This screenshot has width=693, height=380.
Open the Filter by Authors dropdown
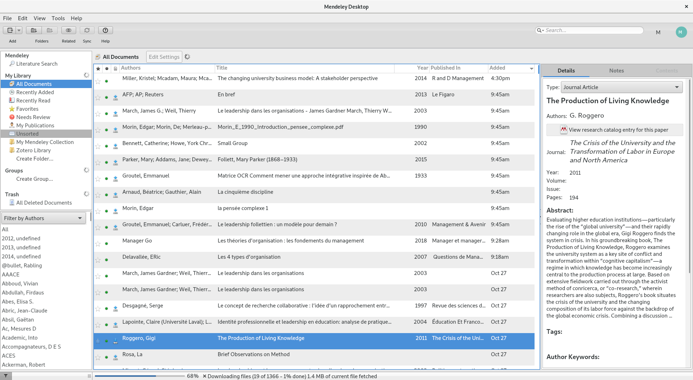(x=44, y=218)
